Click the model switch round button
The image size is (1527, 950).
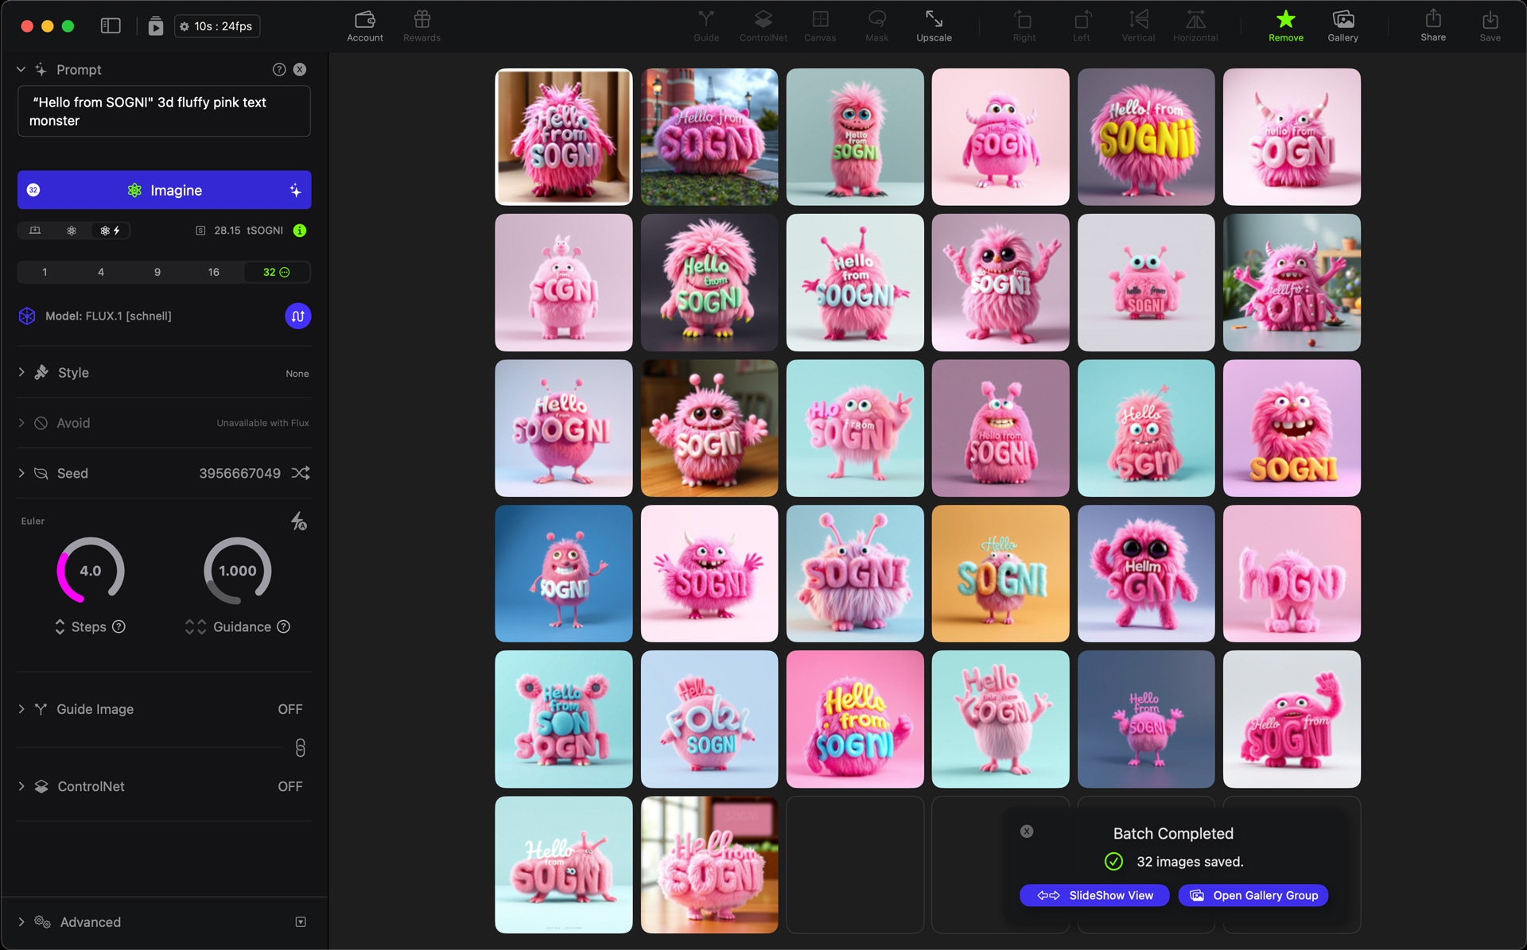pyautogui.click(x=297, y=316)
